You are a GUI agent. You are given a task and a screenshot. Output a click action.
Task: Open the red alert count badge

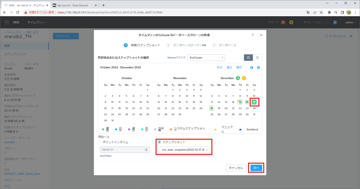pyautogui.click(x=283, y=22)
